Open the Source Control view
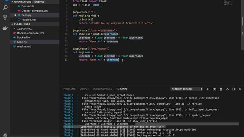 5,18
